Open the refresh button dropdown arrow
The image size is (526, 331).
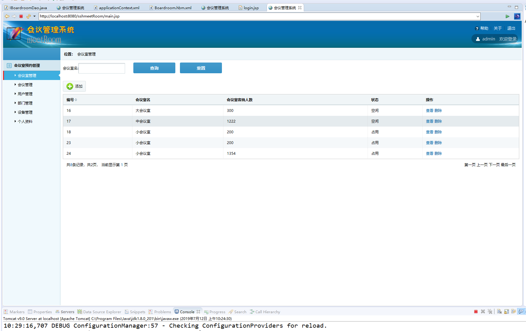point(34,16)
